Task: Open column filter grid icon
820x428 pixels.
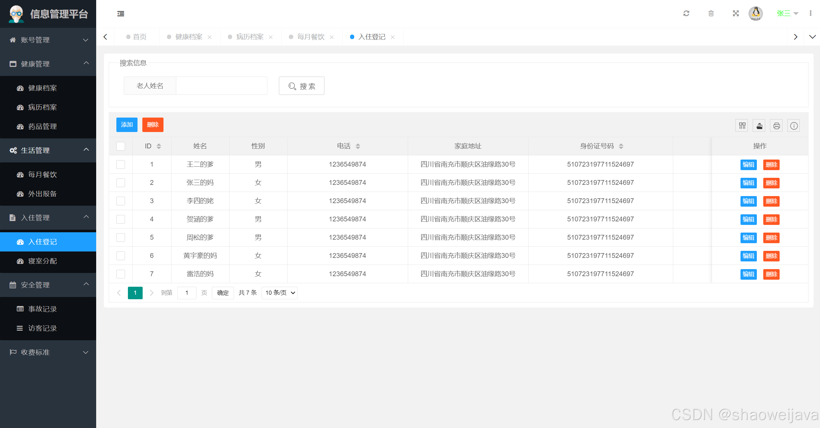Action: coord(742,126)
